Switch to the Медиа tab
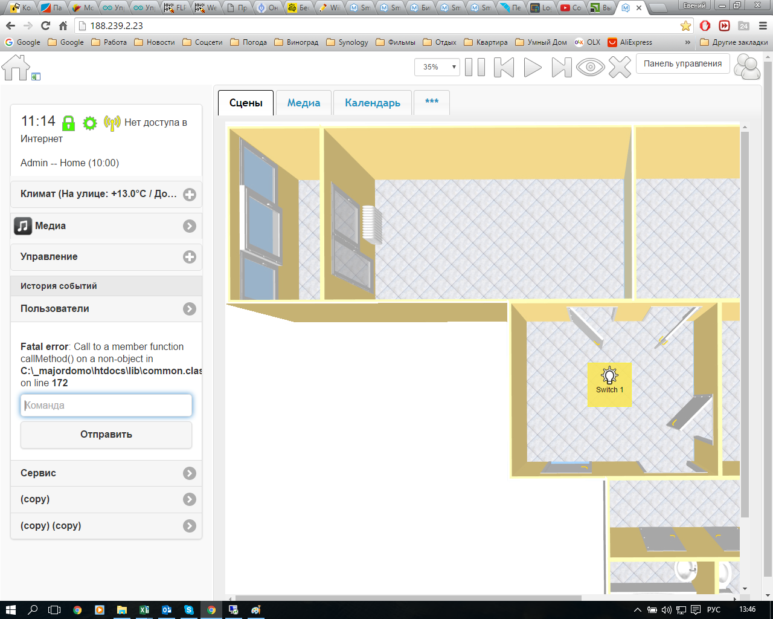The width and height of the screenshot is (773, 619). point(304,103)
